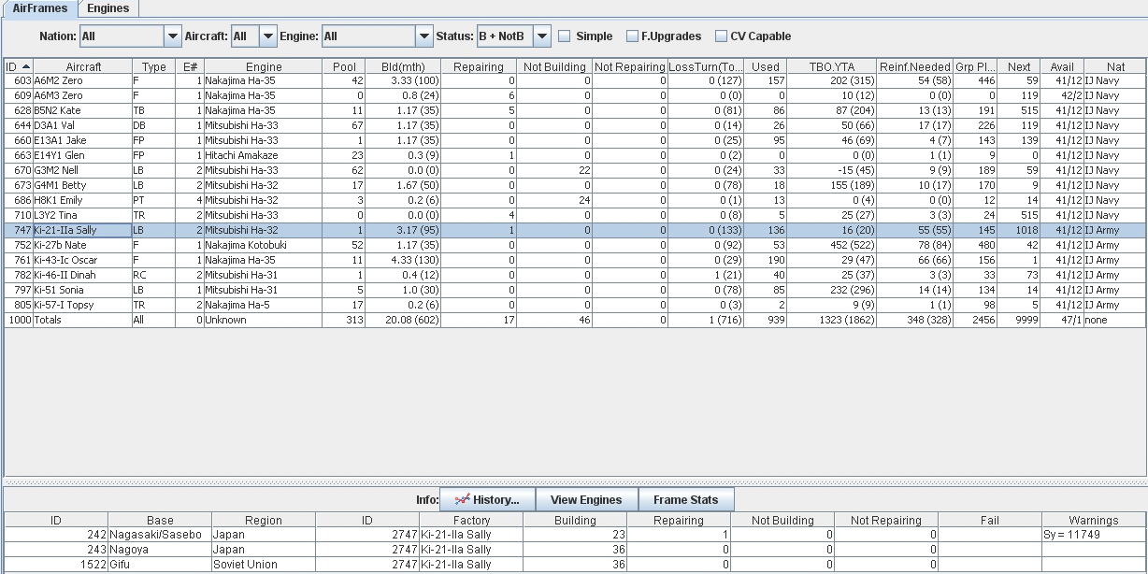Select the Ki-27b Nate row
The image size is (1148, 574).
pos(575,245)
